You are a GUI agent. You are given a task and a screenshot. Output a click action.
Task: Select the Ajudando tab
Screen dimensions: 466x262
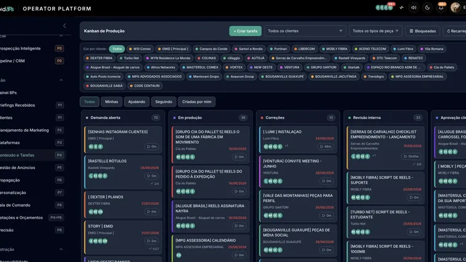click(x=137, y=102)
